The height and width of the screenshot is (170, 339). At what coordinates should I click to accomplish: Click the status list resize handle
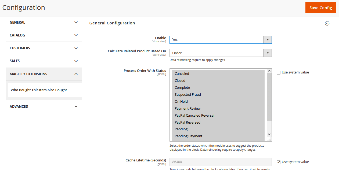pyautogui.click(x=269, y=139)
